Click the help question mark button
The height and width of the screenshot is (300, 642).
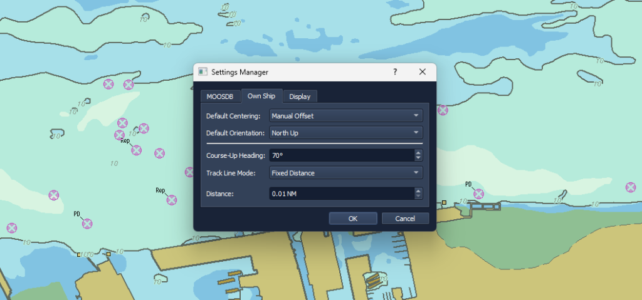tap(395, 71)
